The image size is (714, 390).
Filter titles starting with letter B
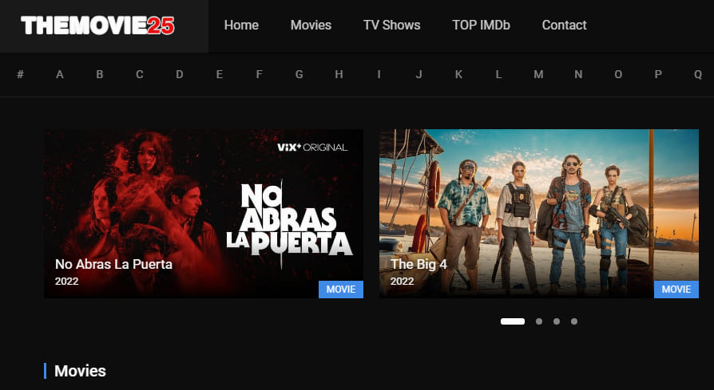click(100, 74)
